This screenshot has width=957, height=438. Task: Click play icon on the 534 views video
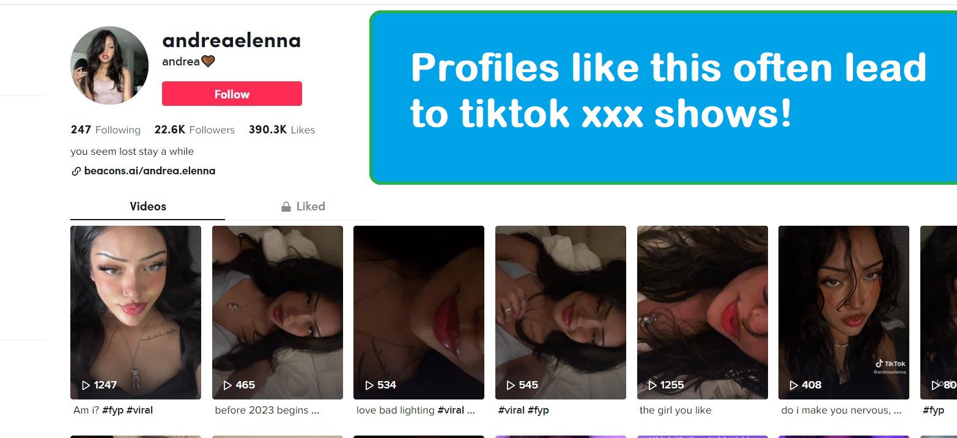[369, 385]
